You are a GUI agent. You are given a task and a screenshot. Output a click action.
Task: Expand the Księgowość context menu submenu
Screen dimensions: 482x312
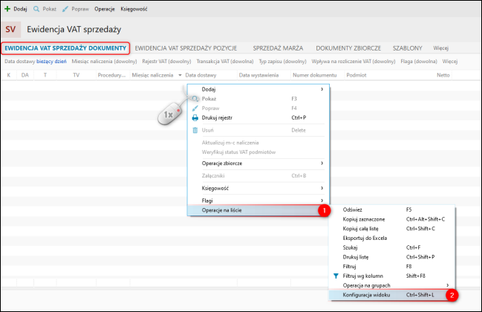coord(258,188)
